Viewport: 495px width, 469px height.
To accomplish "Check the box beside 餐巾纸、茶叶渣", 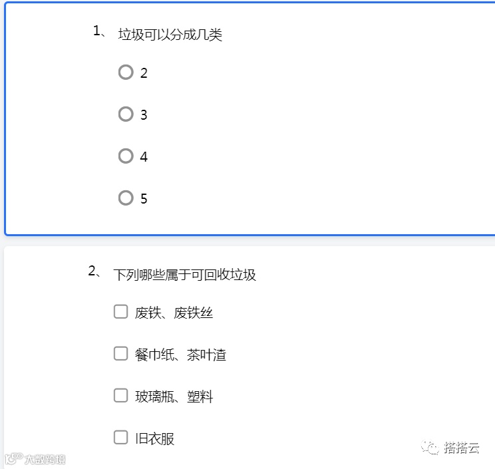I will [x=120, y=353].
